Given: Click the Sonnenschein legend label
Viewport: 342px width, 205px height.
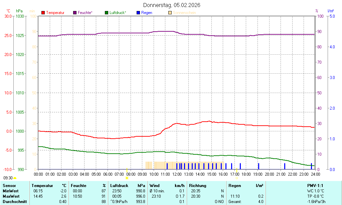Looking at the screenshot, I should [184, 13].
